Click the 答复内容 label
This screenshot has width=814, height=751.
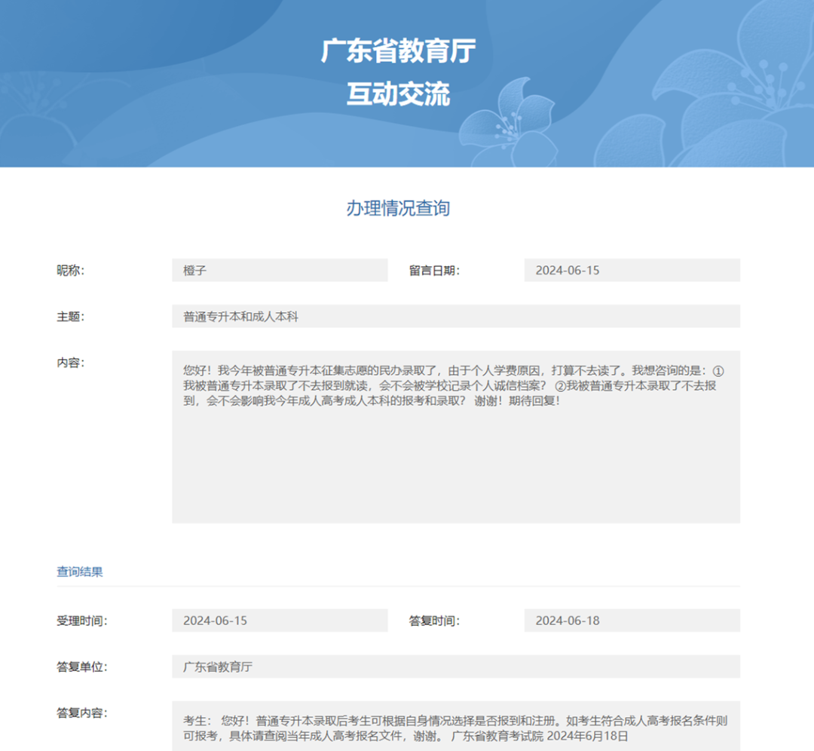(82, 713)
